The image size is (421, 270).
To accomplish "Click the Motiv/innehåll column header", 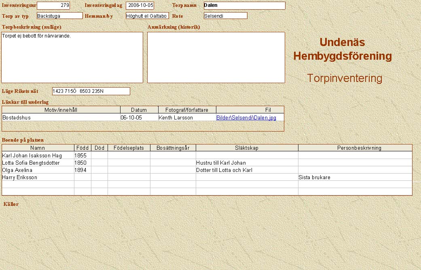I will (61, 110).
